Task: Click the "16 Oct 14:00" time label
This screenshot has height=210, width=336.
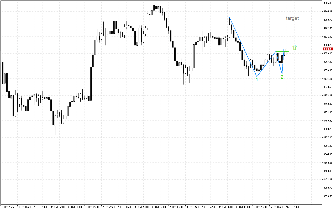Action: click(293, 207)
